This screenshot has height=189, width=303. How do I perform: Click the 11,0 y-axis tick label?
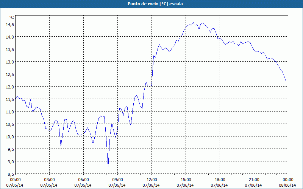click(10, 112)
